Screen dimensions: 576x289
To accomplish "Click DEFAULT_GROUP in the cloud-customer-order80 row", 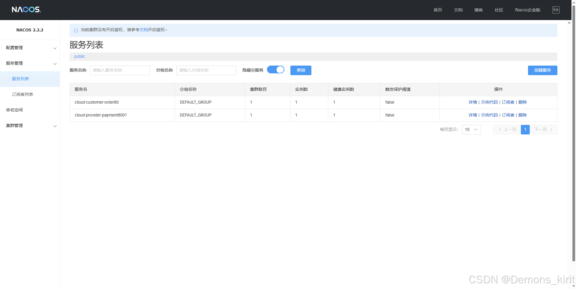I will [x=196, y=102].
